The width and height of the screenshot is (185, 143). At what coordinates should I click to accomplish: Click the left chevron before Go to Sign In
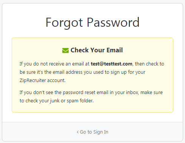click(x=78, y=132)
